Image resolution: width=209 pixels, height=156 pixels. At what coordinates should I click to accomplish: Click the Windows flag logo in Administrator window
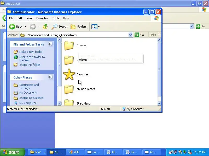tap(156, 18)
